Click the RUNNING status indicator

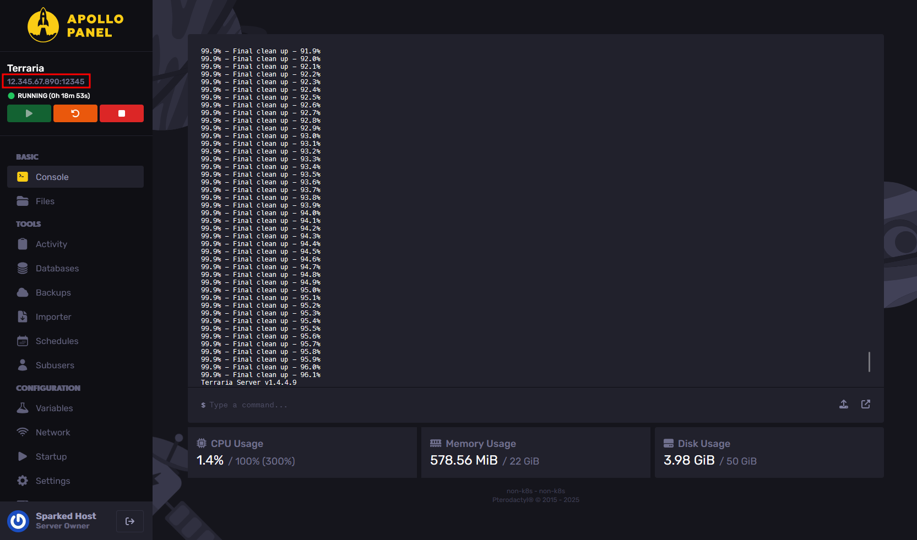[49, 96]
